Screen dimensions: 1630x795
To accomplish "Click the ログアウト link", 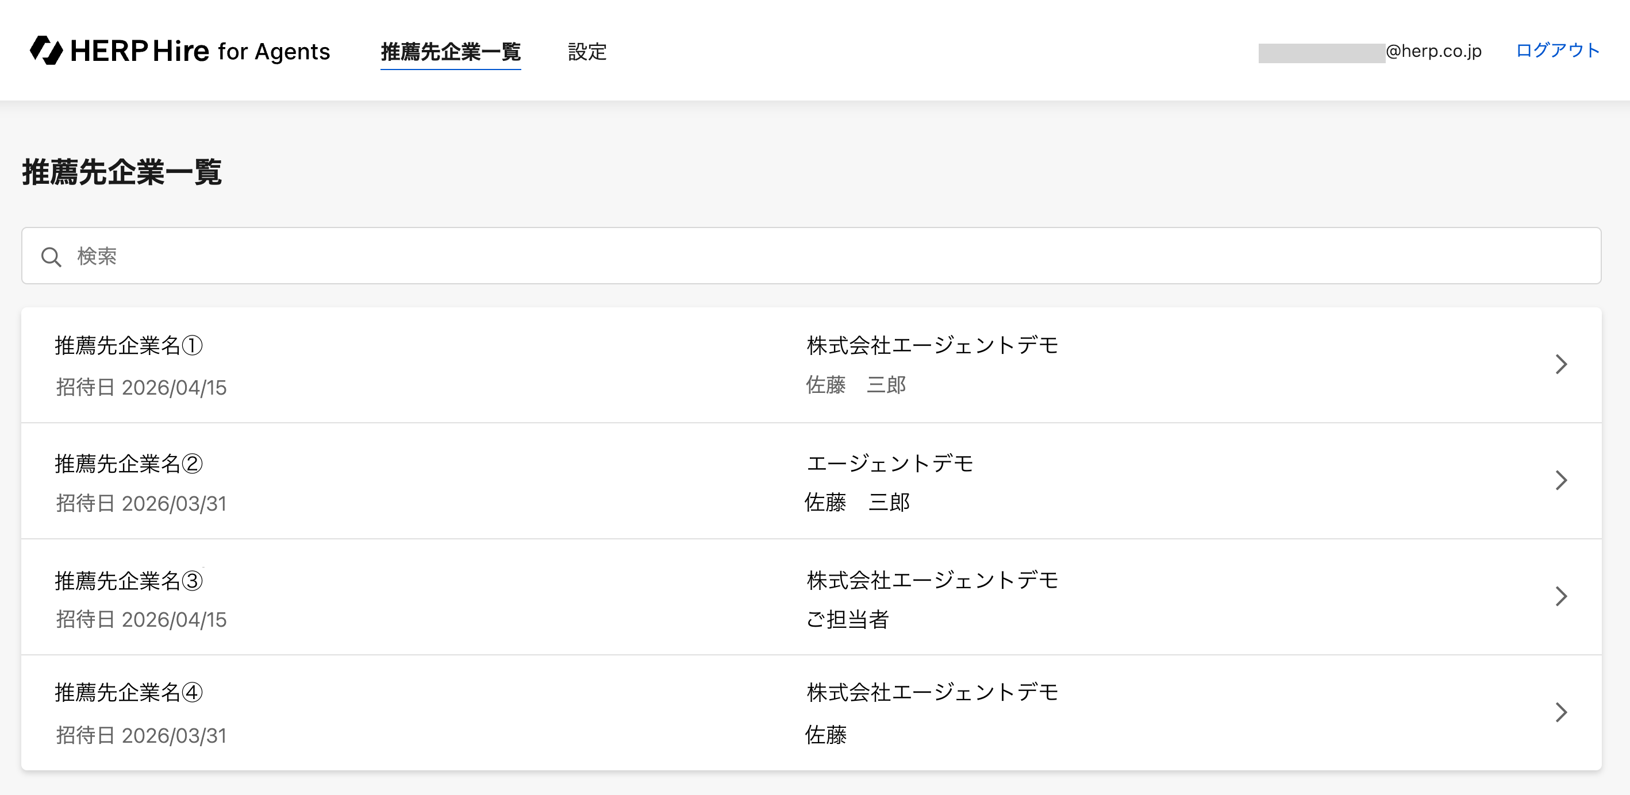I will [x=1558, y=50].
